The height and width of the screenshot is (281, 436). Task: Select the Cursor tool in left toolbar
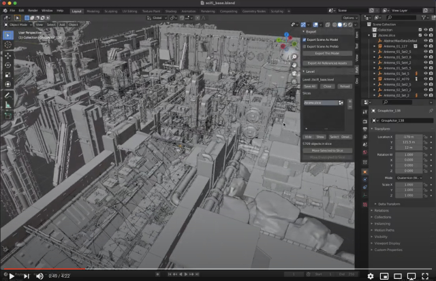pyautogui.click(x=8, y=45)
